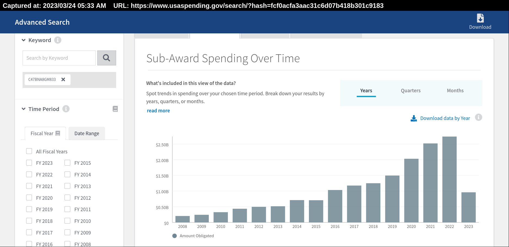The height and width of the screenshot is (247, 509).
Task: Open the Time Period info icon
Action: point(66,109)
